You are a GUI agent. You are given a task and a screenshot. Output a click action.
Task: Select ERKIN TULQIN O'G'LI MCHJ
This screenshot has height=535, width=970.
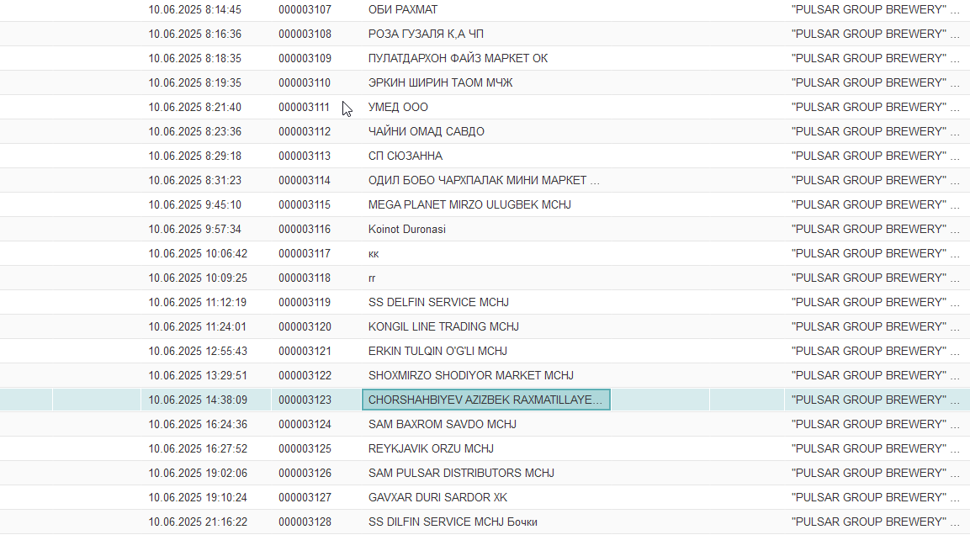pos(437,352)
